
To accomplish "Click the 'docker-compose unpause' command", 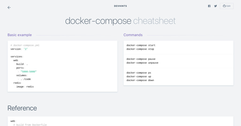I will [142, 63].
